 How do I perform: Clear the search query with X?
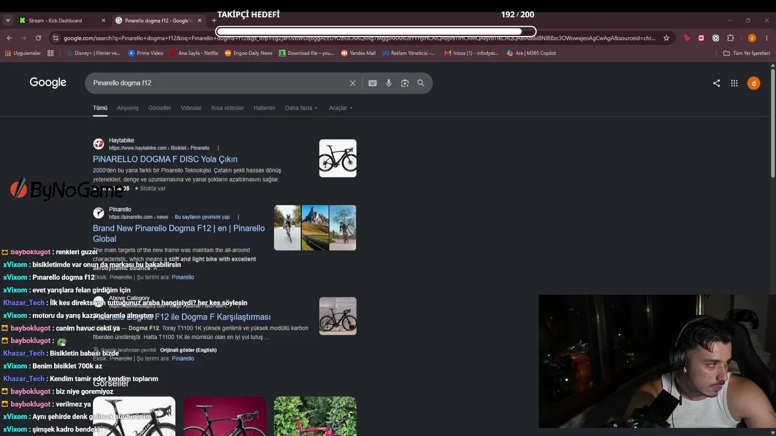click(x=353, y=83)
